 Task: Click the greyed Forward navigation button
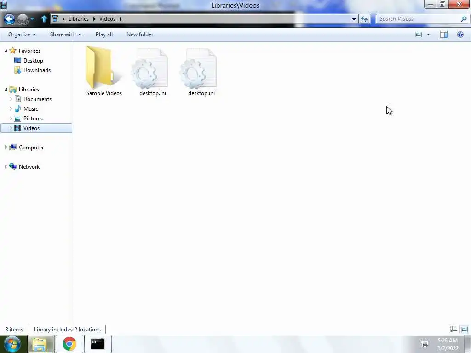coord(23,19)
